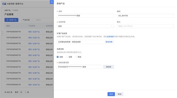Click the 编码 field GS_384758
The width and height of the screenshot is (177, 98).
tap(145, 16)
